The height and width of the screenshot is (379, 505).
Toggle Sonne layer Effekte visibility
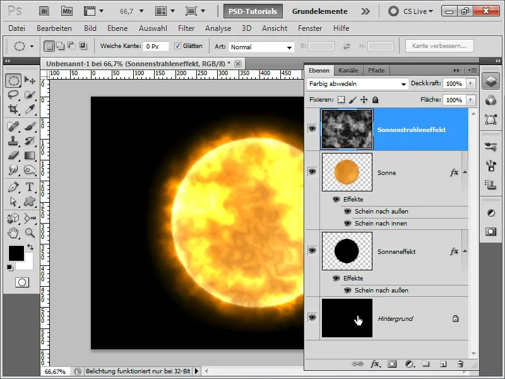click(336, 199)
